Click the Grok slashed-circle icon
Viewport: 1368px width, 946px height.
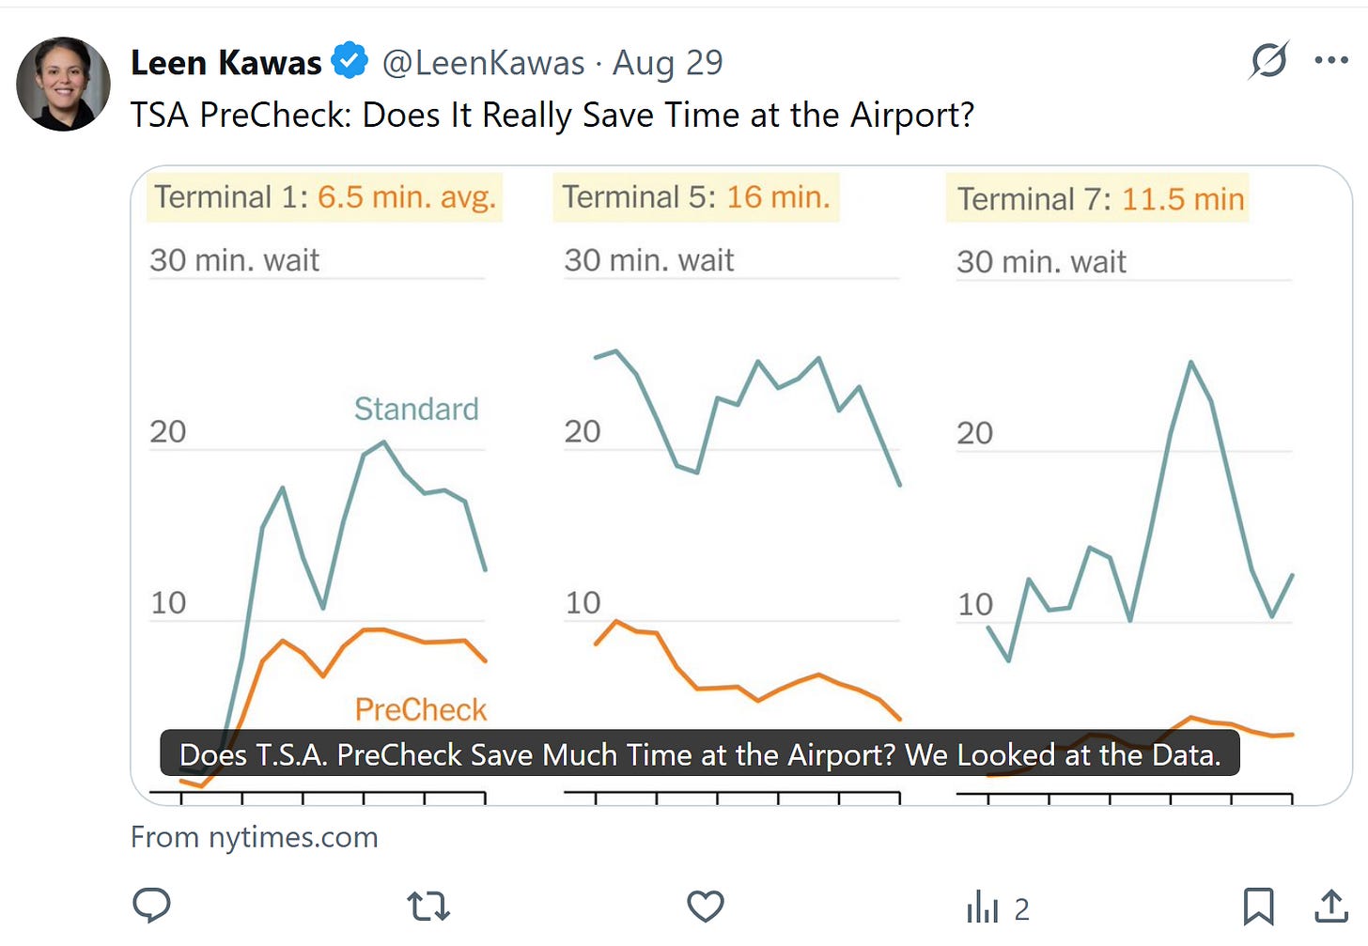[1268, 61]
